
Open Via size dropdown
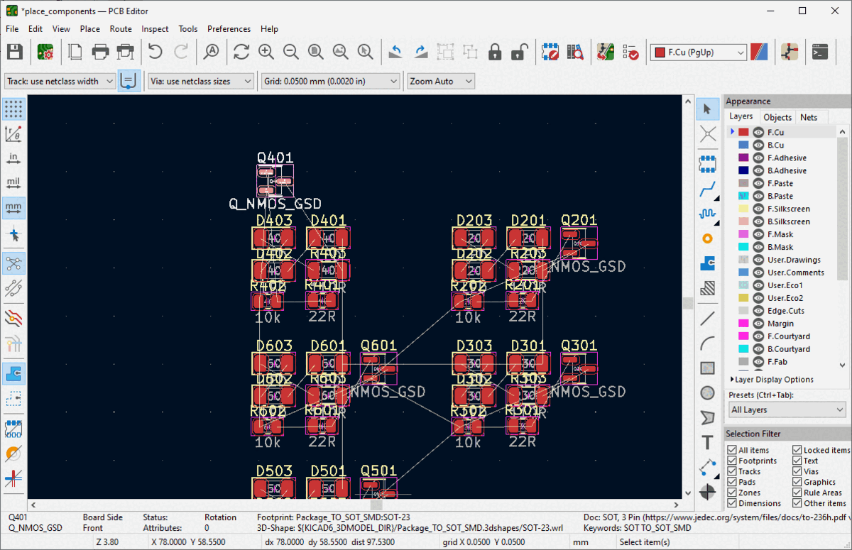tap(201, 82)
